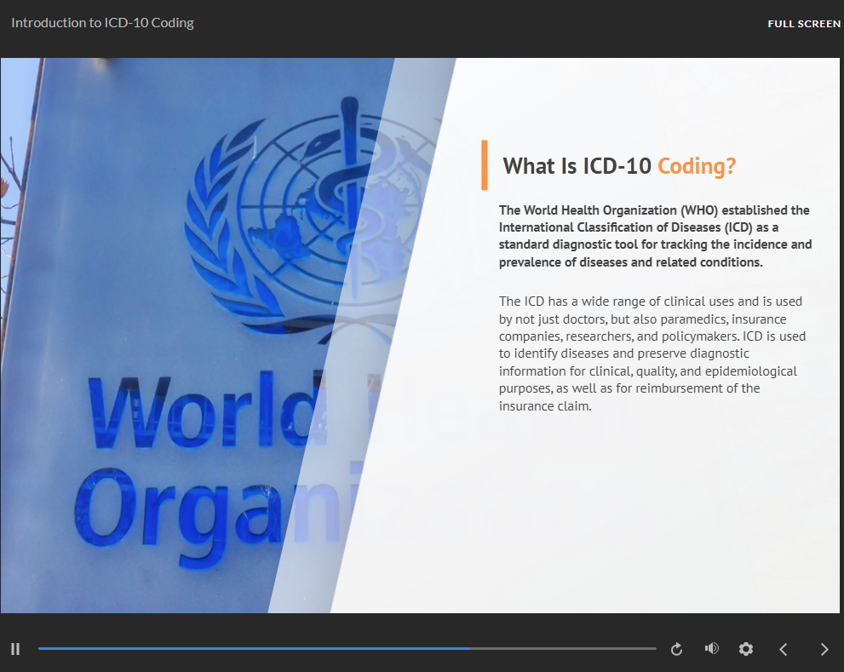Mute the audio volume
Image resolution: width=844 pixels, height=672 pixels.
click(712, 648)
